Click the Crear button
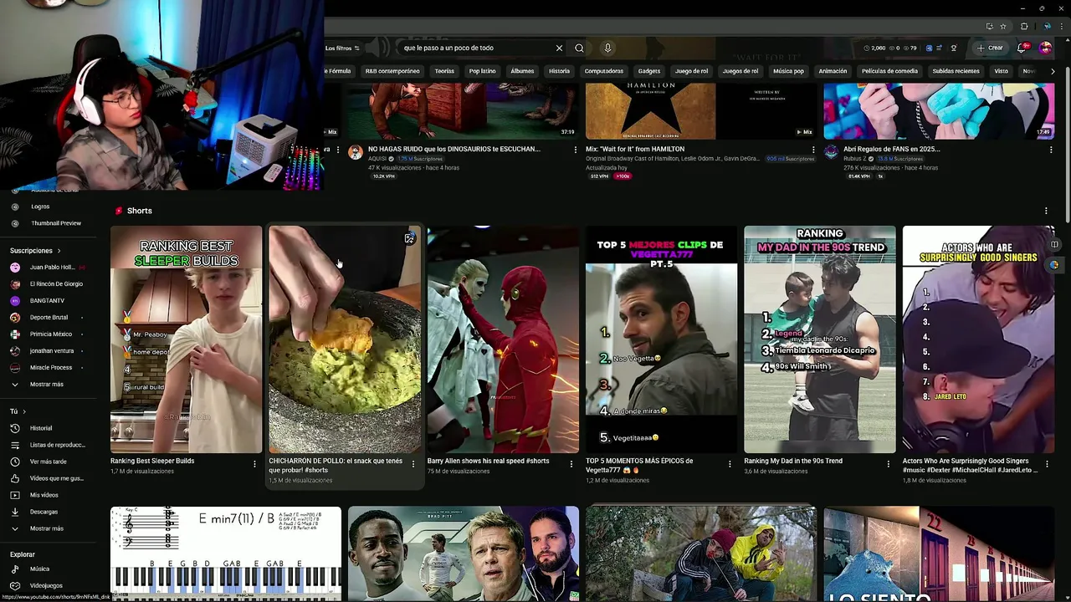 coord(989,48)
